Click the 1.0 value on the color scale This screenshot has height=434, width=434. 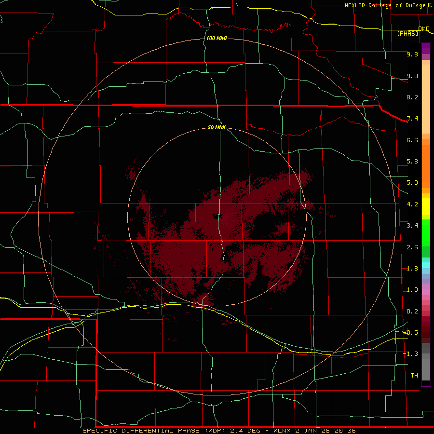tap(412, 290)
